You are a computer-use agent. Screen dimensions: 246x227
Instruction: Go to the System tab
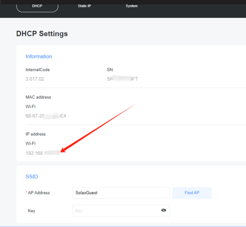(x=131, y=6)
